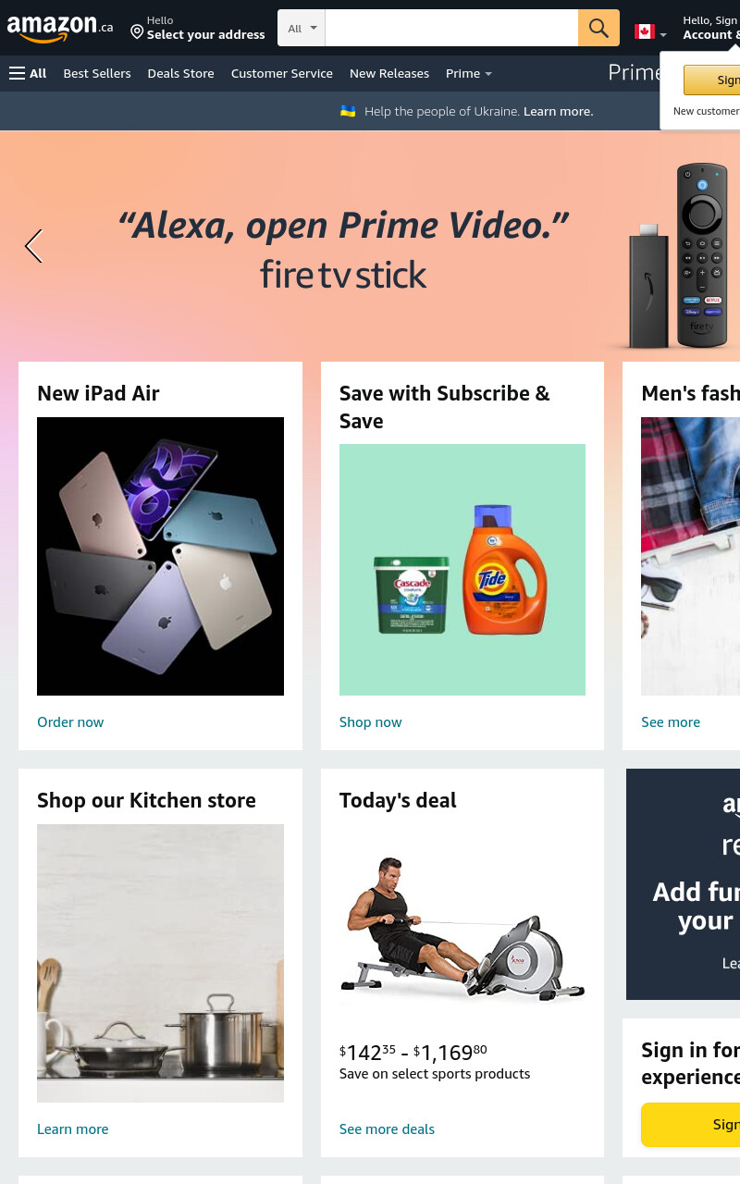Click the Canadian flag language icon
The image size is (740, 1184).
pyautogui.click(x=645, y=31)
